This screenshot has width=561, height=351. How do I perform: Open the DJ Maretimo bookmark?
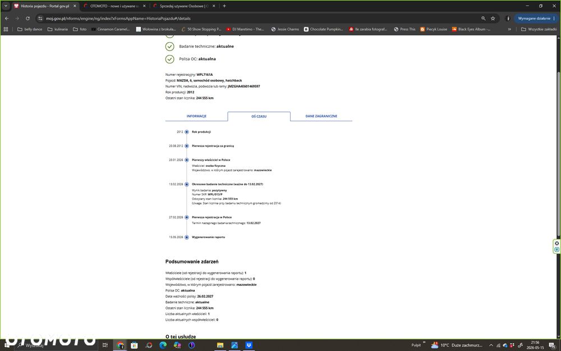coord(245,29)
